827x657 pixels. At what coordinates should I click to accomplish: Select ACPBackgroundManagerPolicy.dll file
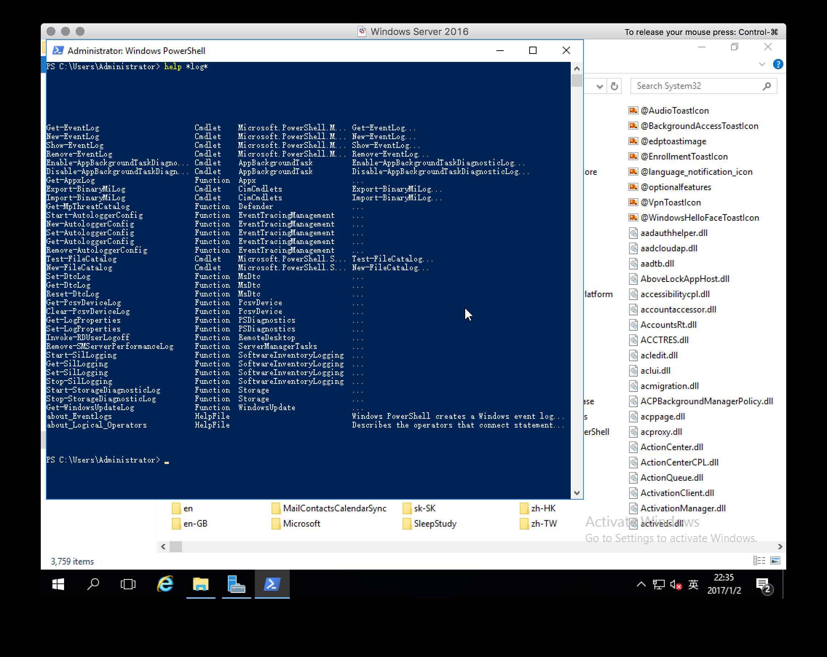click(x=700, y=401)
